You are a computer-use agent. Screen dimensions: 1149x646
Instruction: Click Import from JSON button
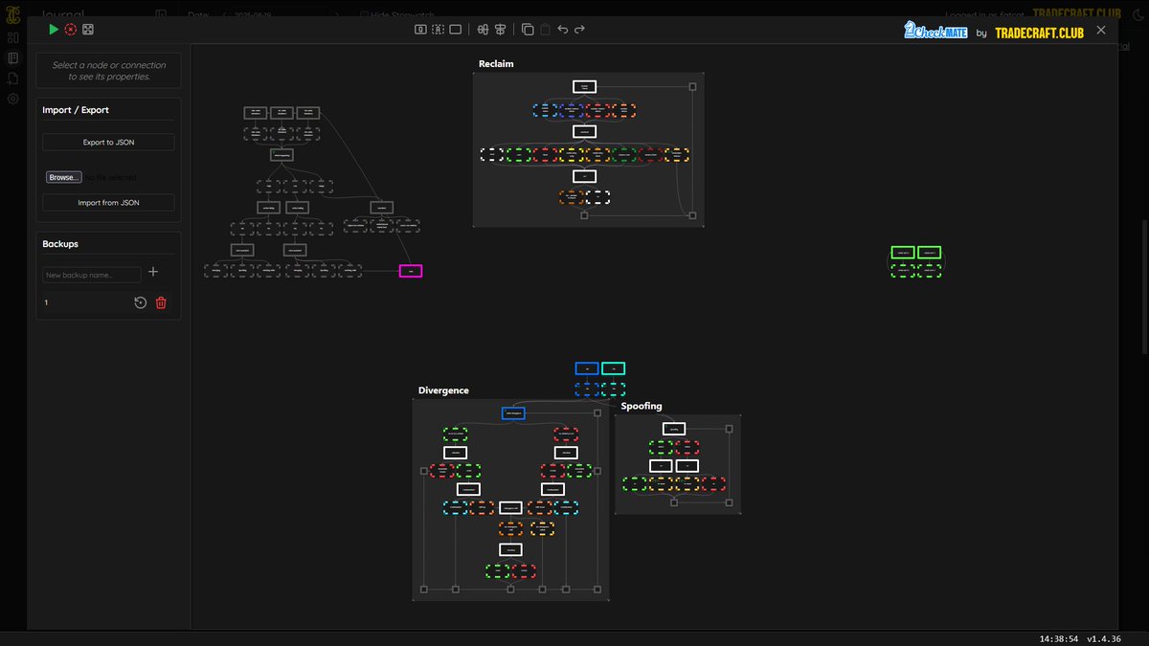click(x=108, y=203)
